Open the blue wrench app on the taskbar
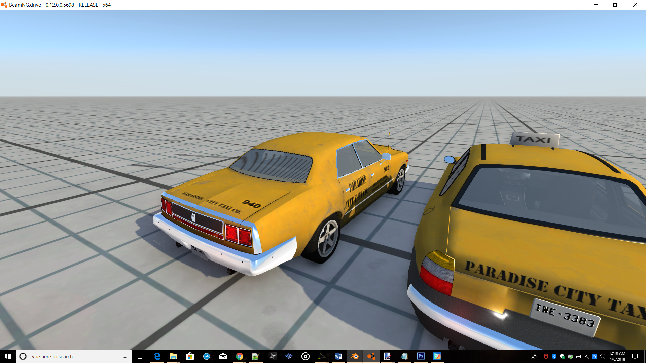 pyautogui.click(x=207, y=356)
